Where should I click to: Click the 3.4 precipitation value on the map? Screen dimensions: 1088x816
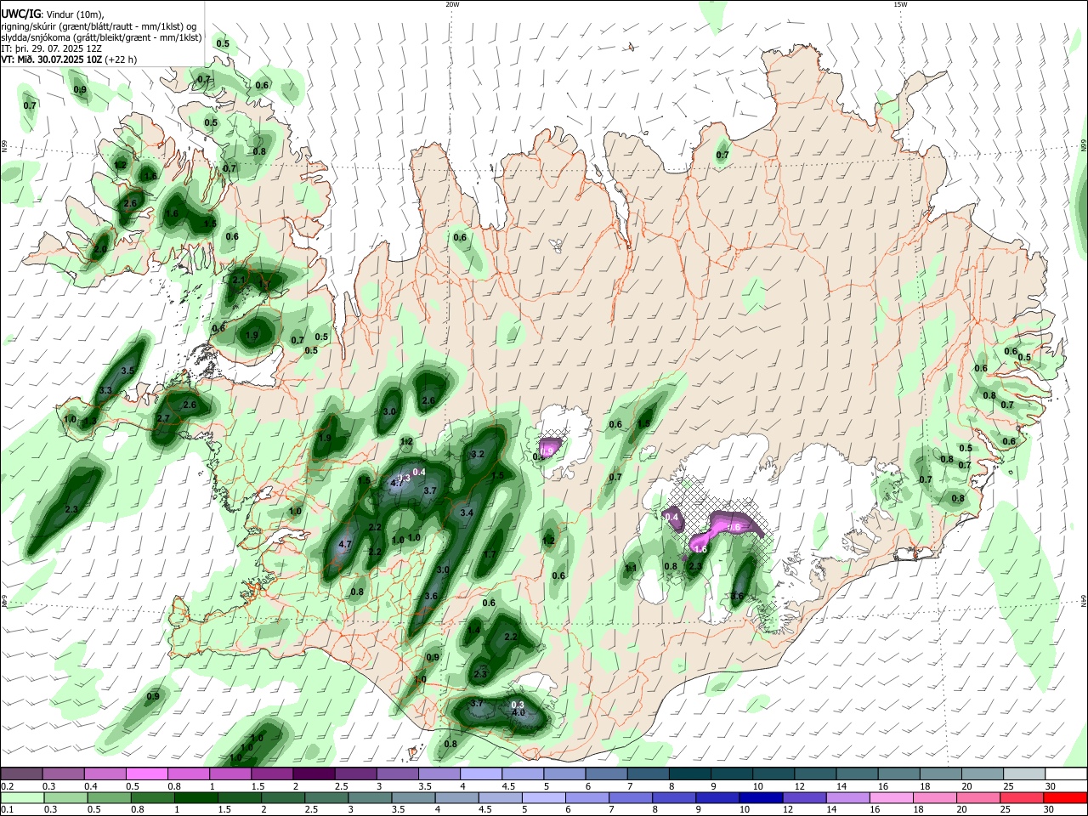click(467, 513)
